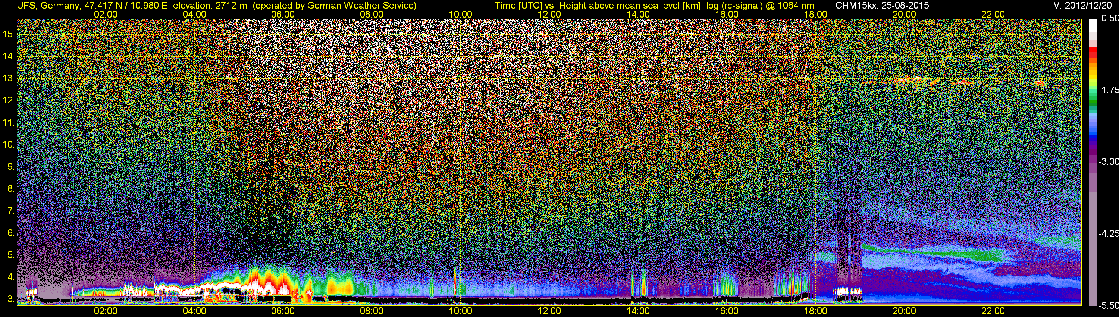Click the 10:00 label on the top time axis
Image resolution: width=1119 pixels, height=317 pixels.
[x=460, y=14]
